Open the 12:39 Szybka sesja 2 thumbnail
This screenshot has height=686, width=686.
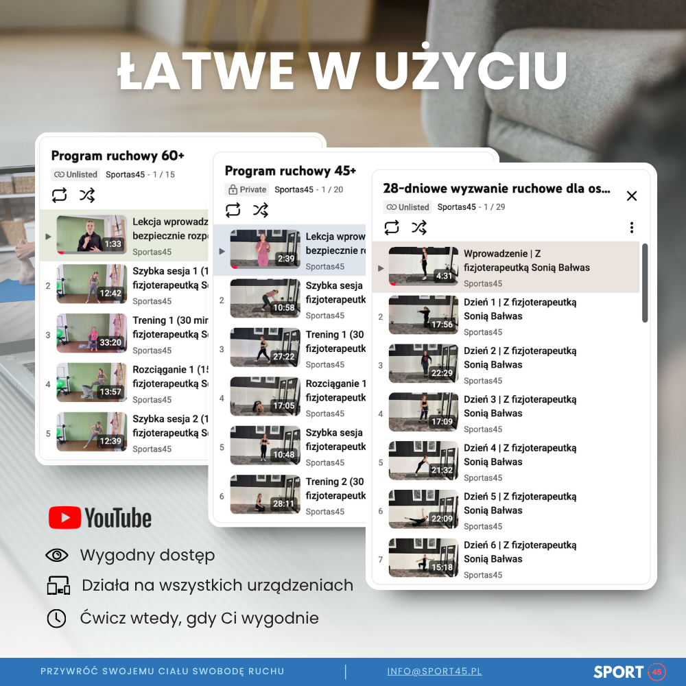pyautogui.click(x=92, y=431)
